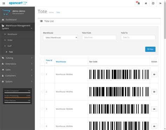Viewport: 166px width, 130px height.
Task: Click the logout icon
Action: tap(160, 3)
